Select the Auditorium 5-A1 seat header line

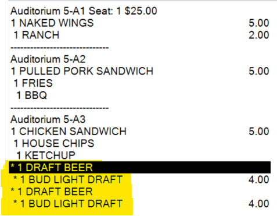click(84, 11)
